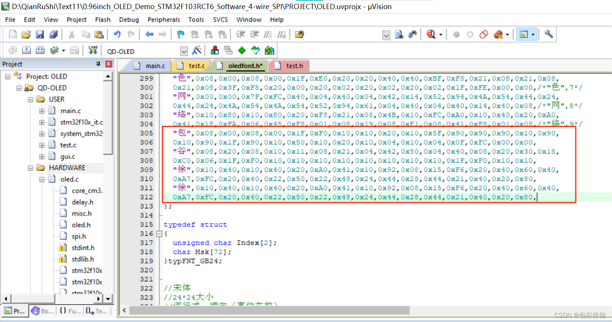Click line 318 char Msk[72] text
This screenshot has width=612, height=322.
point(202,252)
